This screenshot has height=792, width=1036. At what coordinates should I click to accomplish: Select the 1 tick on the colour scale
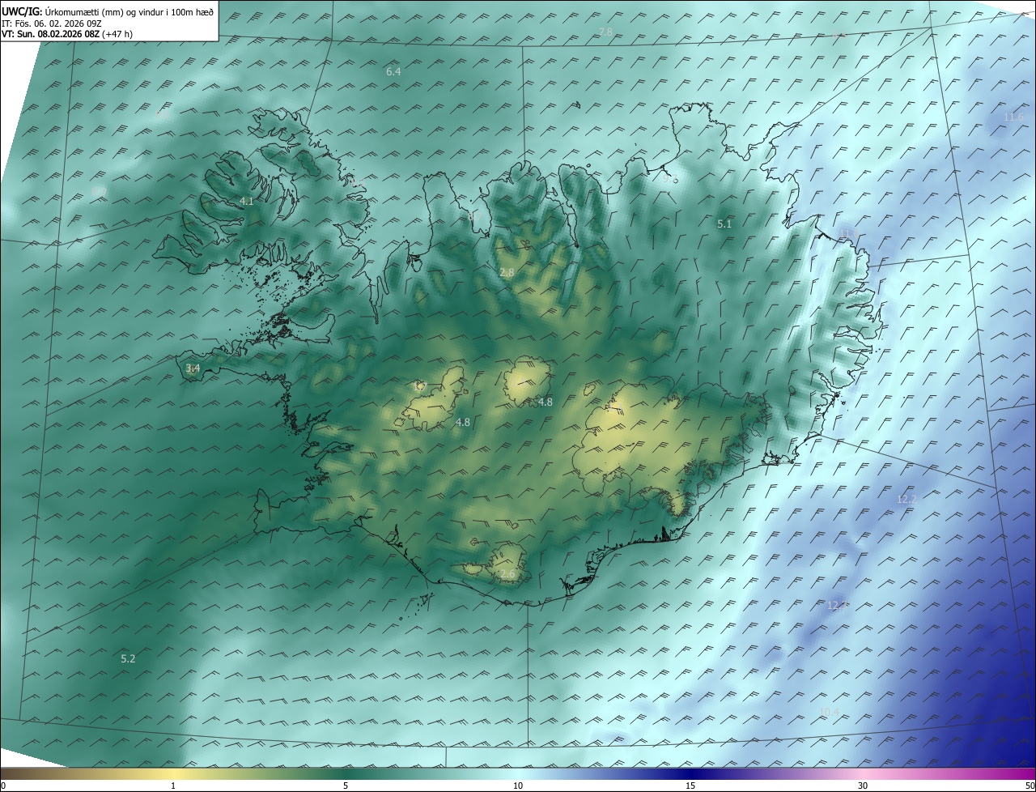click(x=174, y=786)
